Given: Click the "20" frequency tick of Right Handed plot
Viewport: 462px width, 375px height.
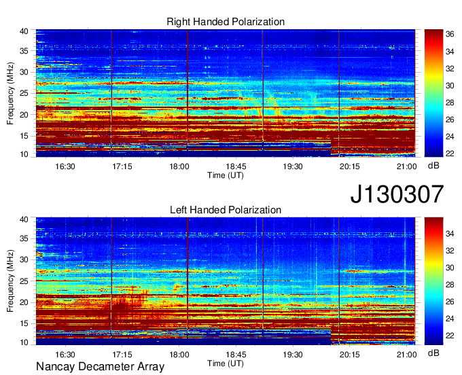Looking at the screenshot, I should click(24, 115).
